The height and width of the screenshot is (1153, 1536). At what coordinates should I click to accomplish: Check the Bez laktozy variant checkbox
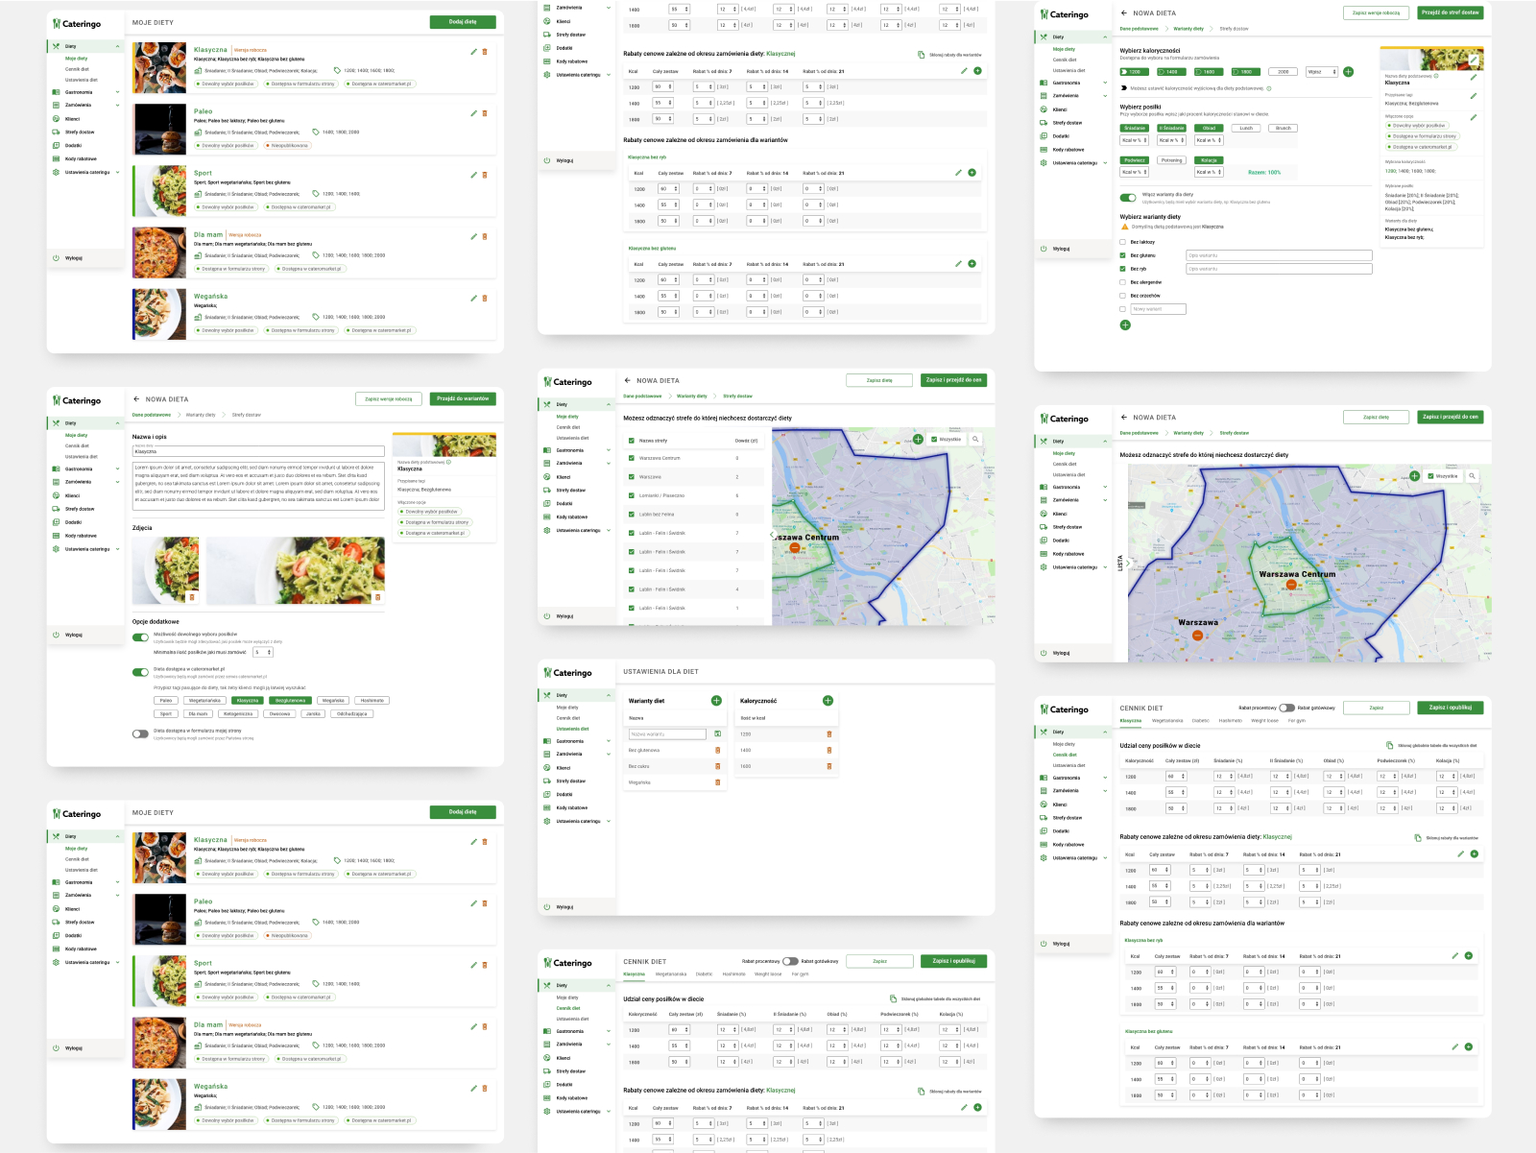click(x=1123, y=242)
